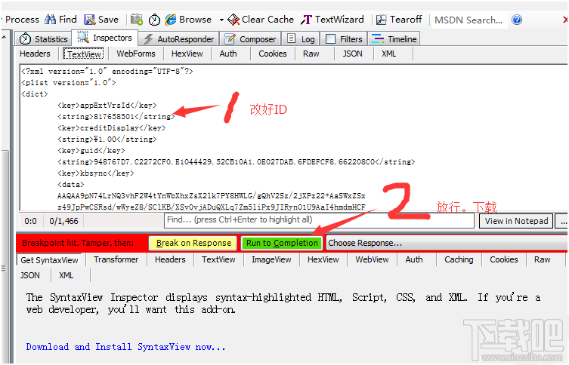
Task: Select the Inspectors tab
Action: tap(105, 38)
